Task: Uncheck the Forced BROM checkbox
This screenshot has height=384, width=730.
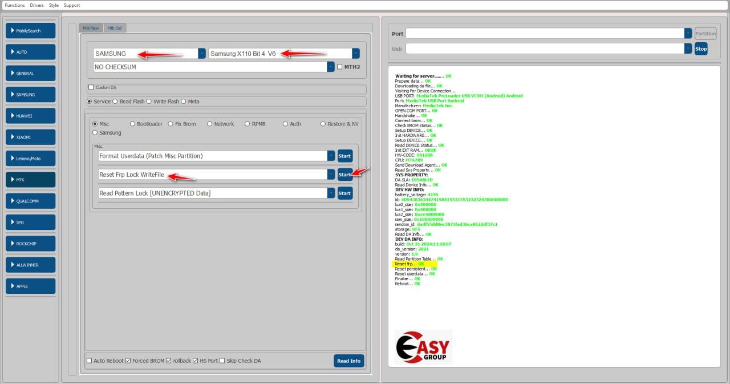Action: tap(128, 361)
